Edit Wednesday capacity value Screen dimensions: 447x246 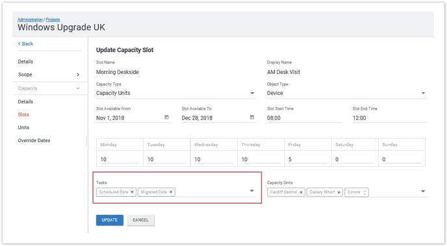coord(214,160)
